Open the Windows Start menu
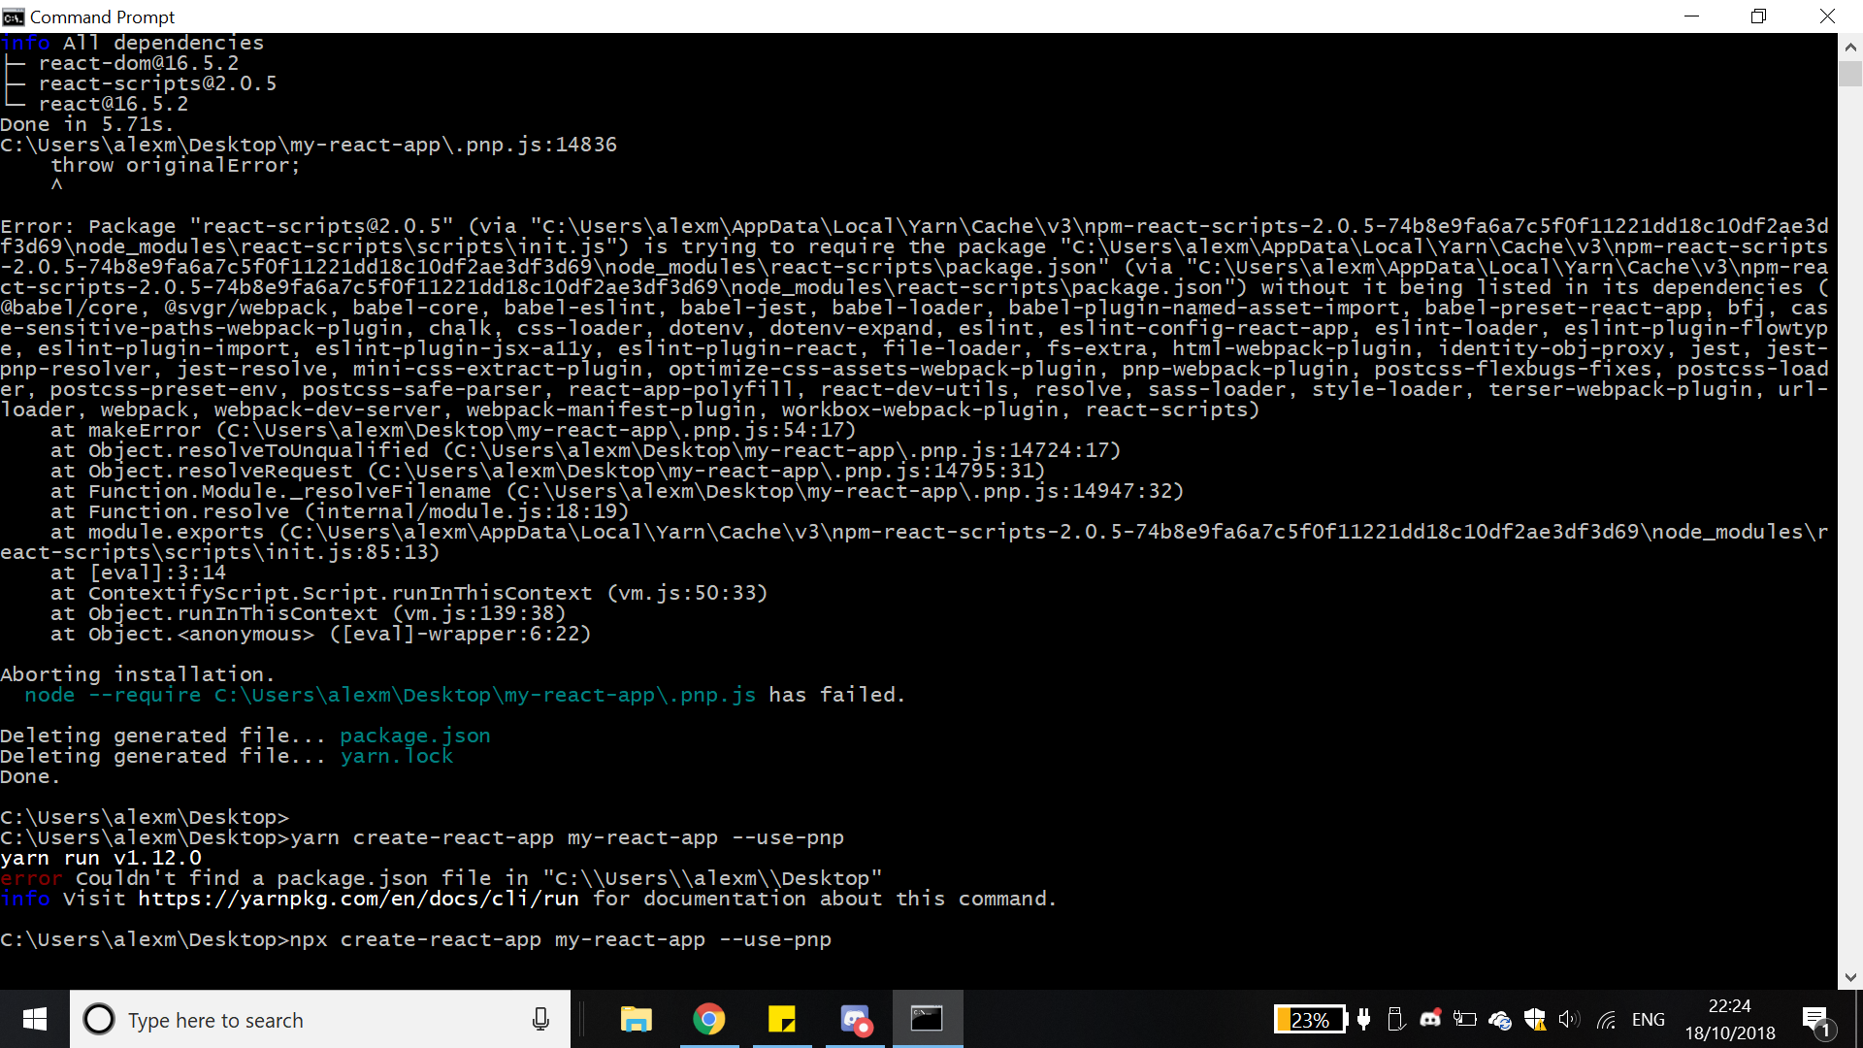The height and width of the screenshot is (1048, 1863). coord(35,1019)
